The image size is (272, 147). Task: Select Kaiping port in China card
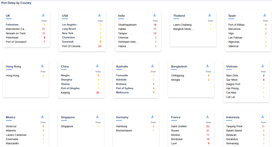point(65,93)
